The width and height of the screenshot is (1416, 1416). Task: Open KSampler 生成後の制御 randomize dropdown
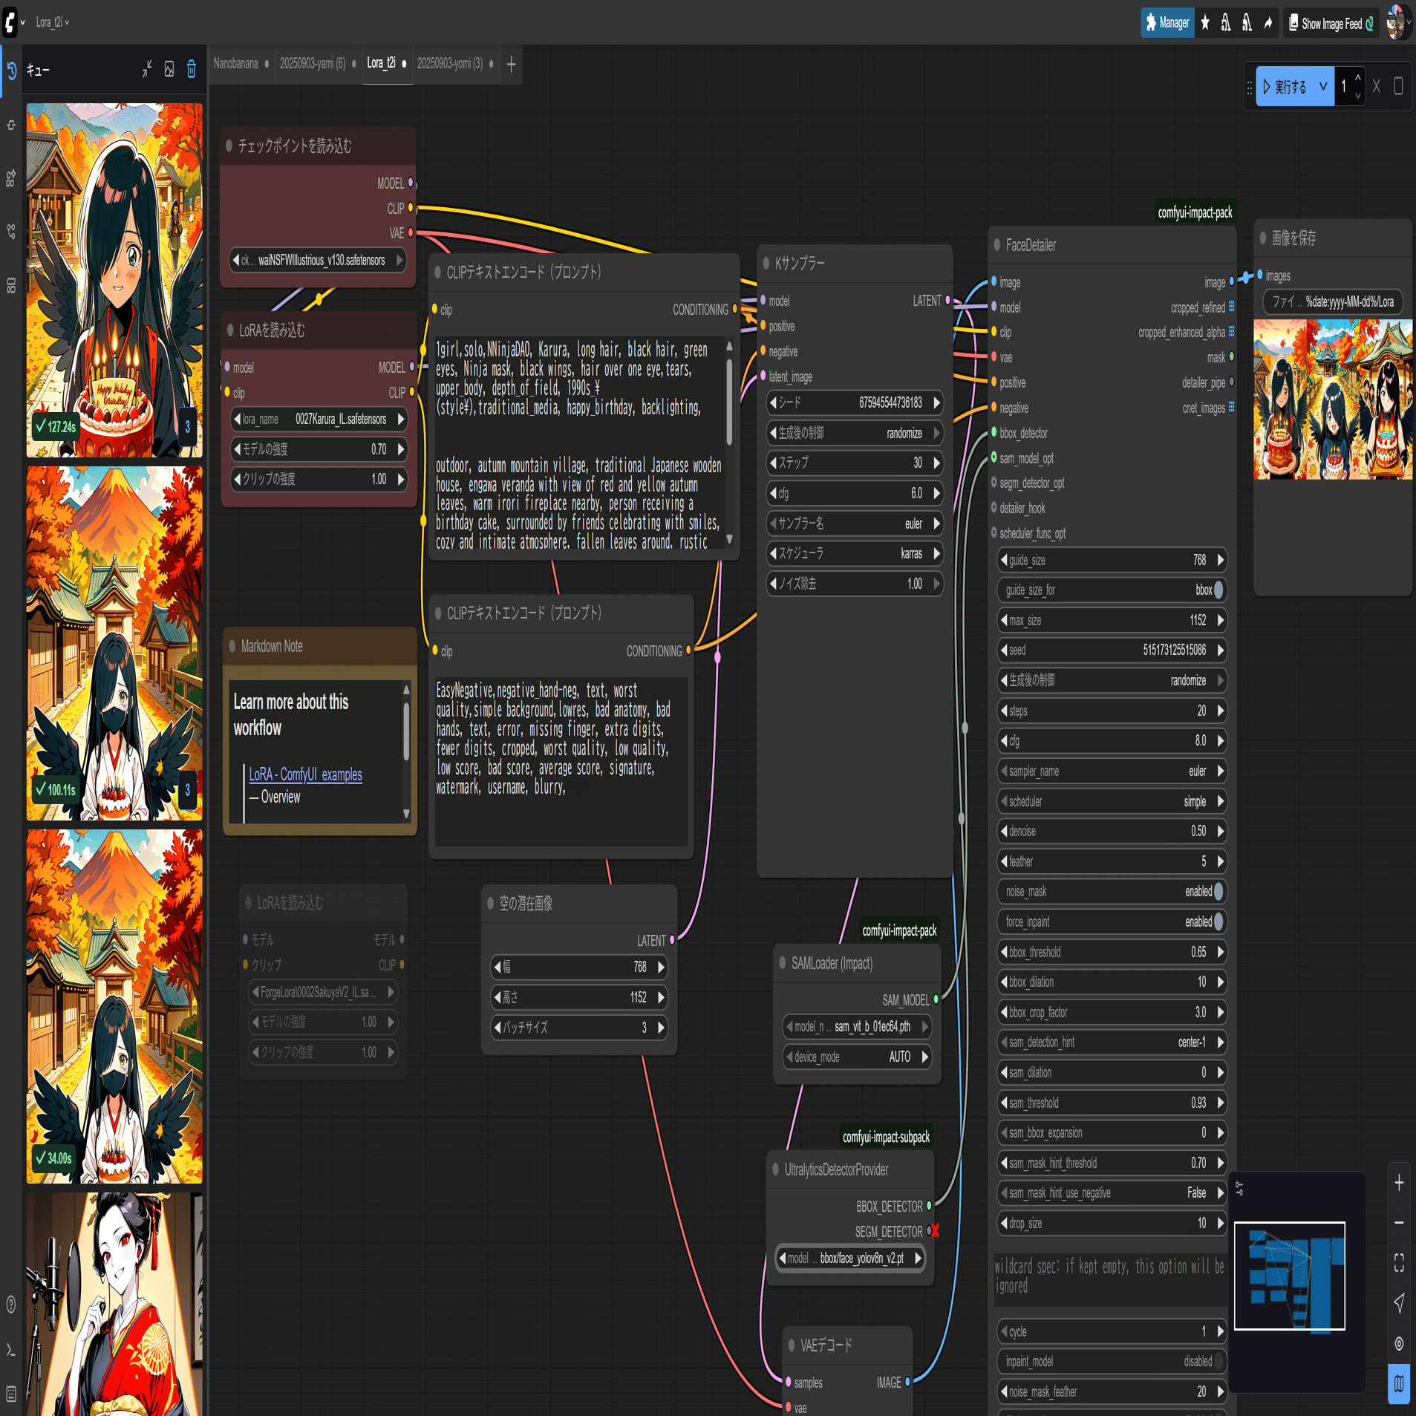coord(855,433)
